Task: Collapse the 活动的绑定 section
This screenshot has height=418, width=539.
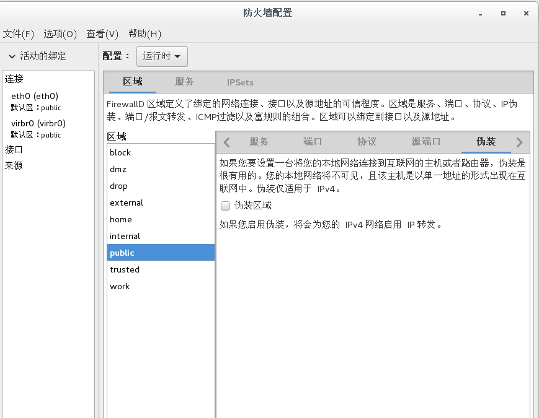Action: (12, 56)
